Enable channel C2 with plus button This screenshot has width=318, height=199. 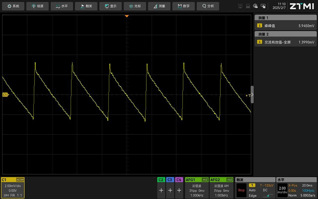[x=161, y=190]
